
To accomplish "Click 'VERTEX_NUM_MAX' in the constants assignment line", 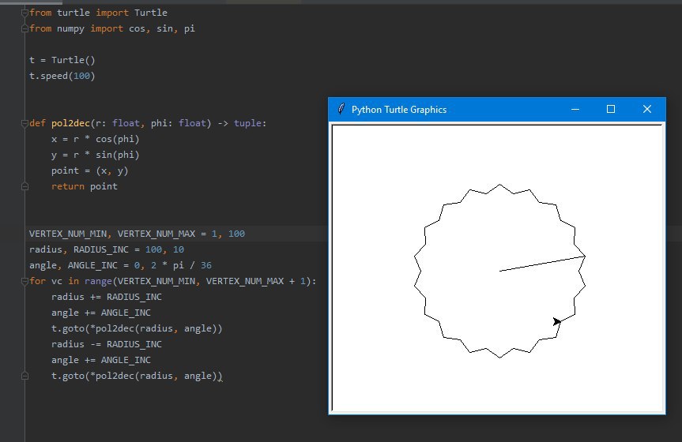I will (x=156, y=234).
